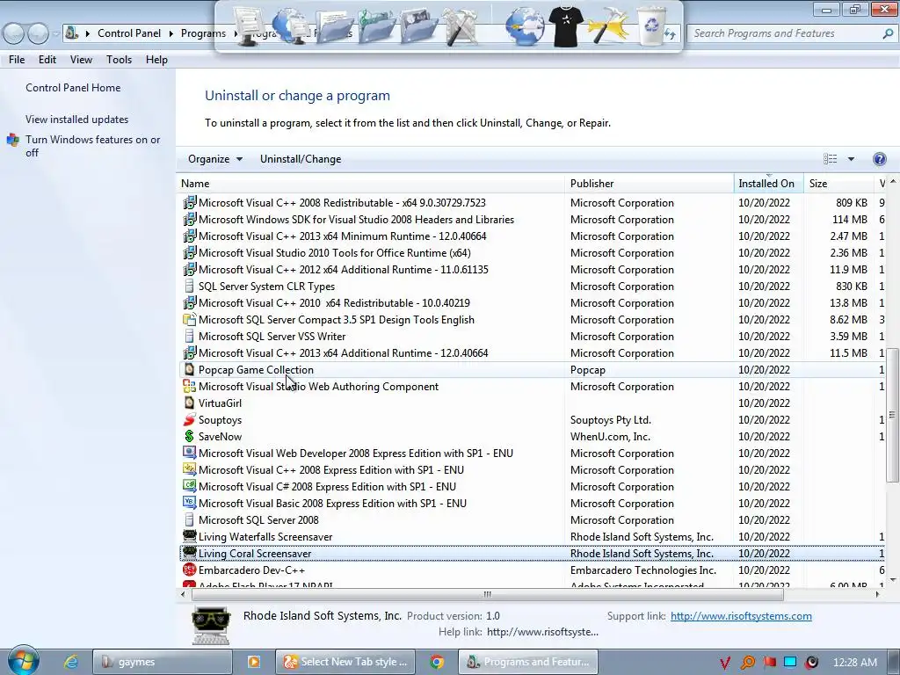Image resolution: width=900 pixels, height=675 pixels.
Task: Click the orange magnifier tray icon
Action: (747, 663)
